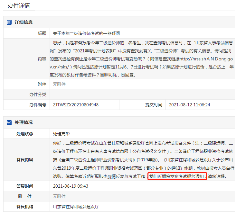
Task: Click 无附件 in the 处理情况 section
Action: click(59, 196)
